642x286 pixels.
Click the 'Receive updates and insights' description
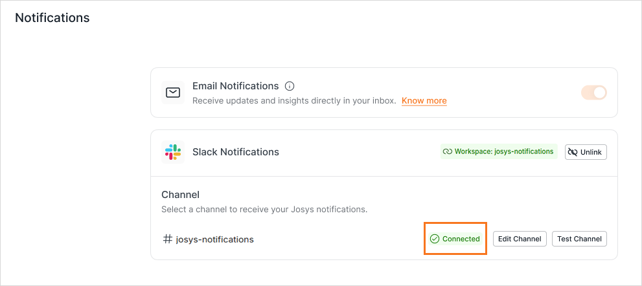(294, 101)
